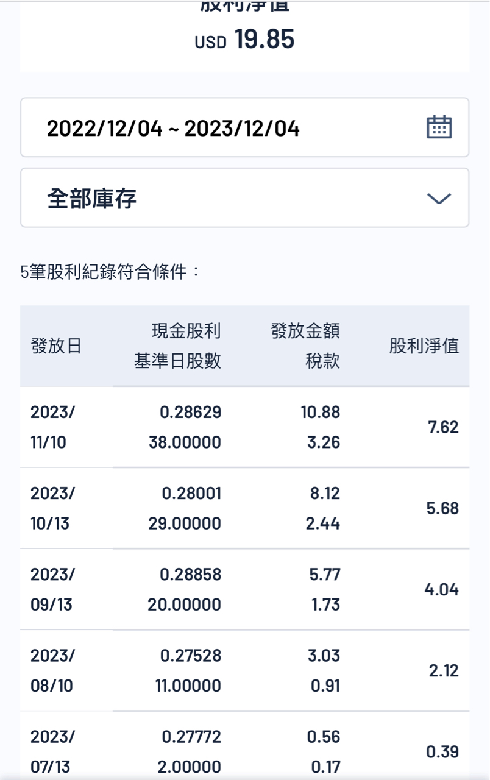Click the 5筆股利紀錄符合條件 text

[x=110, y=272]
